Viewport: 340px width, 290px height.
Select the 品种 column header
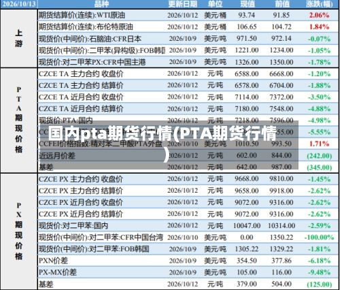click(x=102, y=4)
